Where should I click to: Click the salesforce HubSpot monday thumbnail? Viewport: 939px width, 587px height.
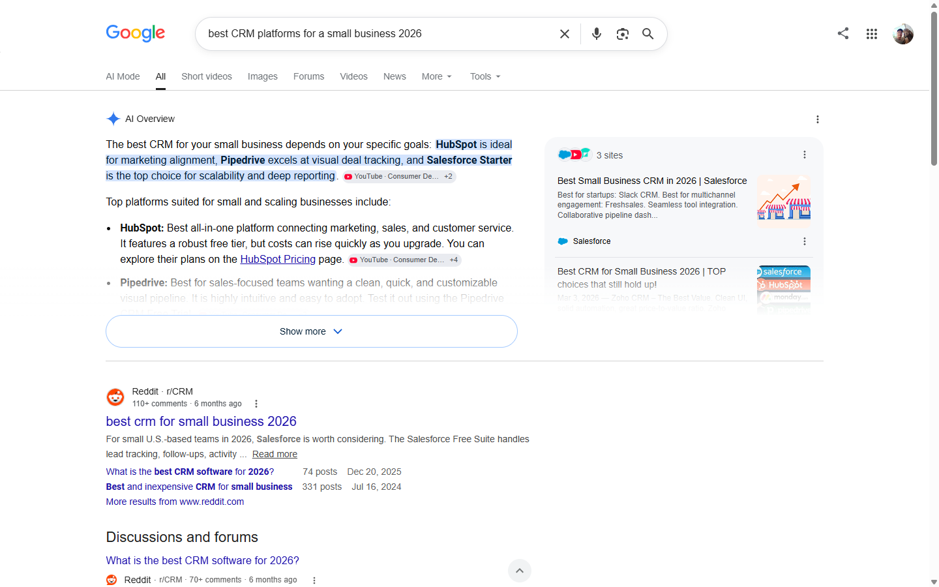point(784,288)
